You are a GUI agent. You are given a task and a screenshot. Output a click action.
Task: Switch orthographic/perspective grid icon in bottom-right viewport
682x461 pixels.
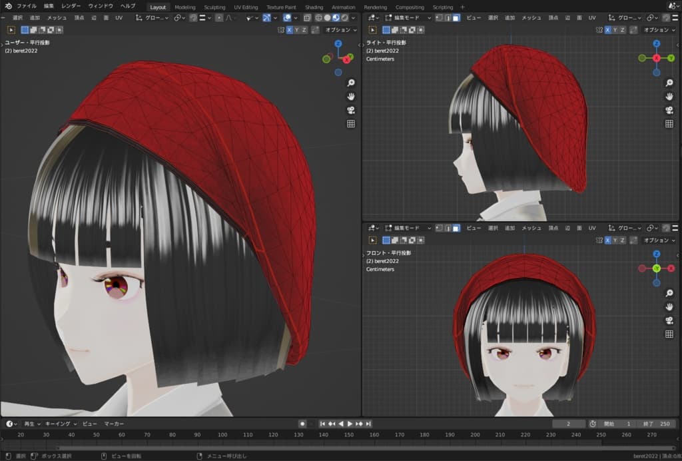point(669,334)
